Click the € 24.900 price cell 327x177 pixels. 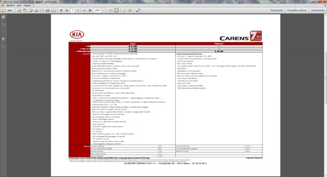(x=133, y=51)
